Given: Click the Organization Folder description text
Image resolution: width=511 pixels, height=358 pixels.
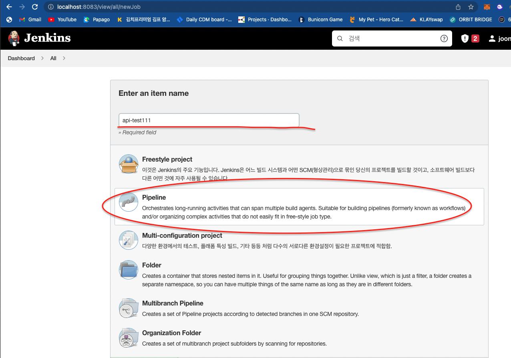Looking at the screenshot, I should pos(234,344).
